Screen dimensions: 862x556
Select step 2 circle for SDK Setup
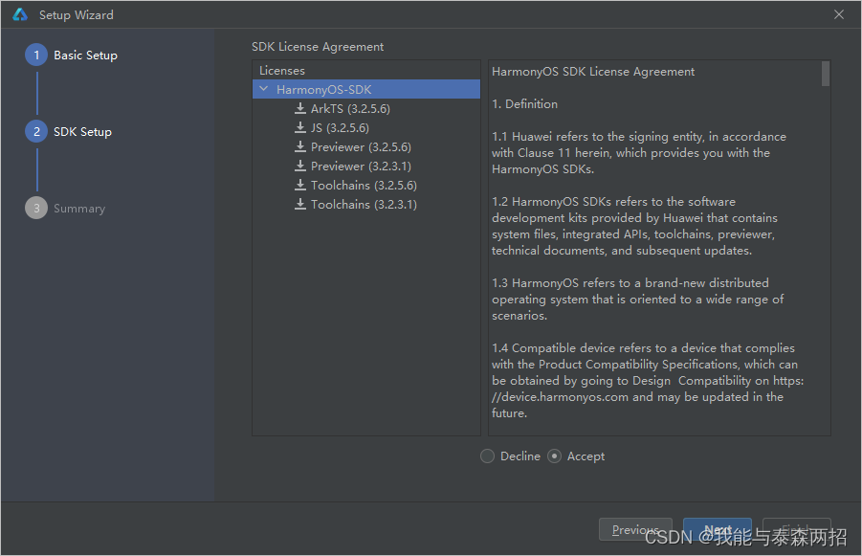(36, 131)
